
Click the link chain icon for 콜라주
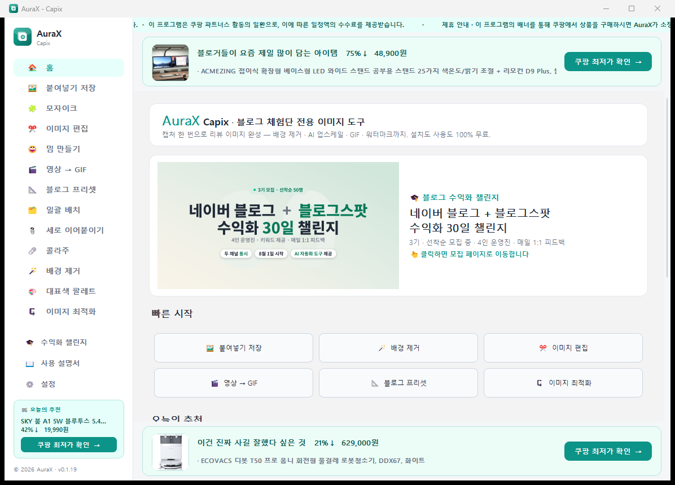click(32, 251)
